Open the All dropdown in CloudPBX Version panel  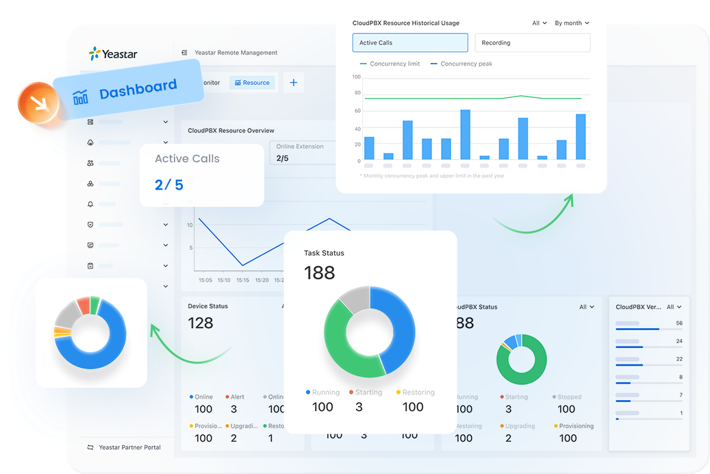click(674, 307)
